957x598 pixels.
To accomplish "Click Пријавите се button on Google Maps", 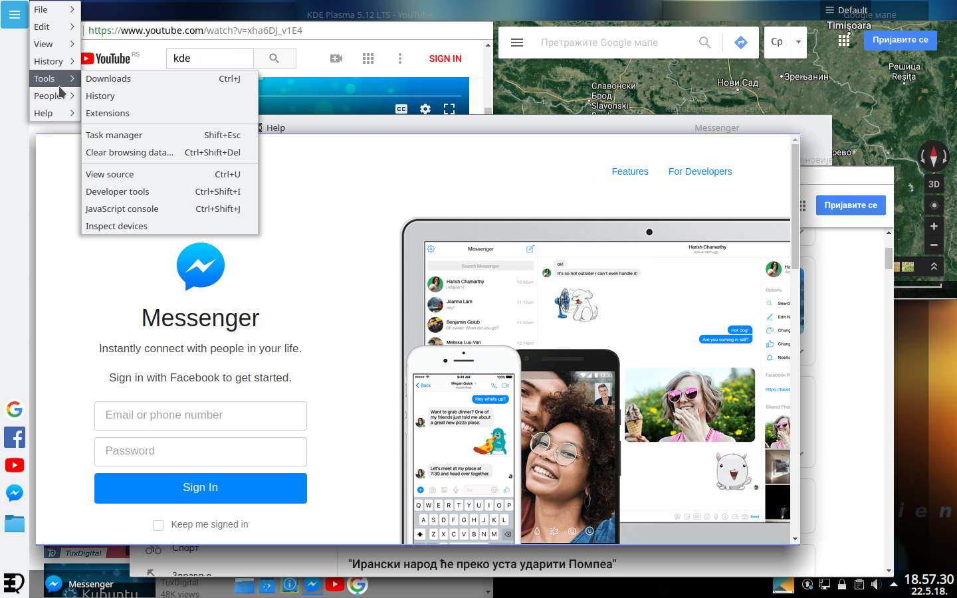I will point(900,40).
